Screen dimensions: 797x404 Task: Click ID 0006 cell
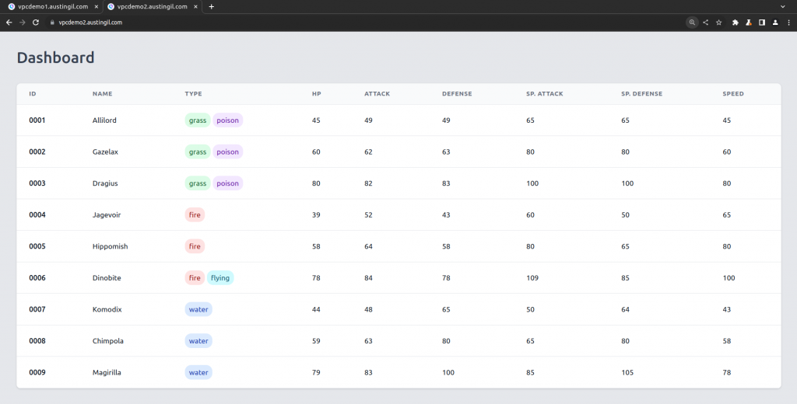pos(37,277)
